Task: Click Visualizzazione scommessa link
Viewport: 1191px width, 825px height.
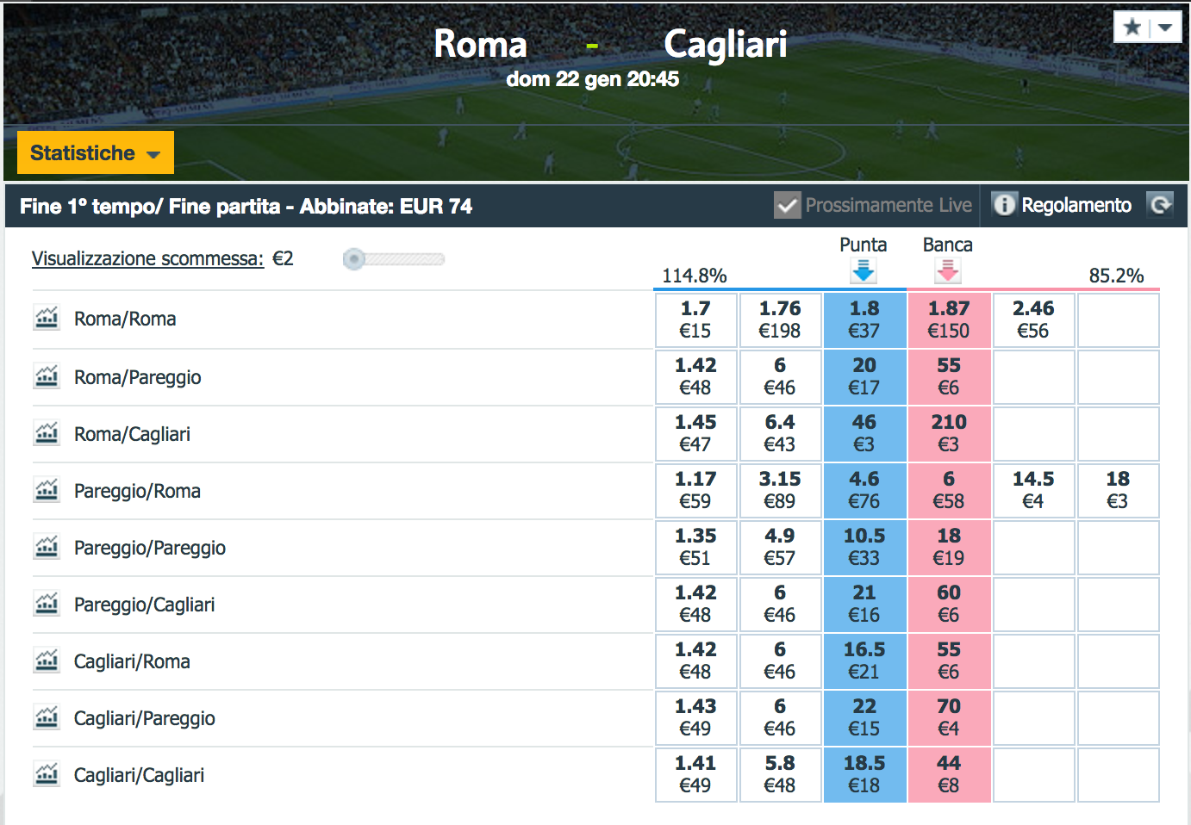Action: (x=147, y=258)
